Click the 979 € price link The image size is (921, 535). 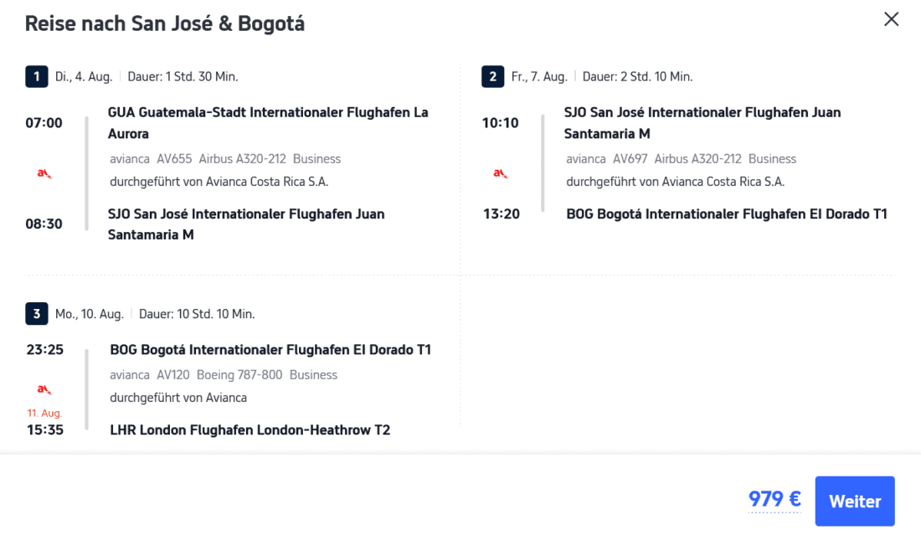tap(774, 500)
